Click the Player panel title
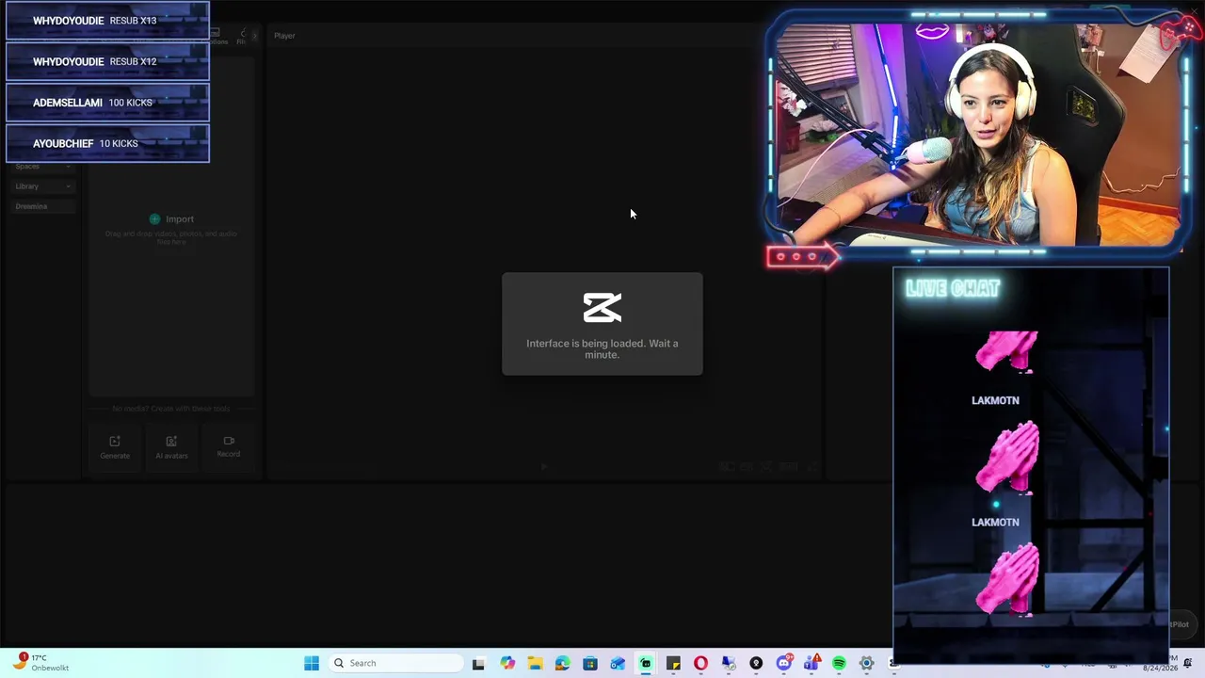This screenshot has height=678, width=1205. (284, 36)
